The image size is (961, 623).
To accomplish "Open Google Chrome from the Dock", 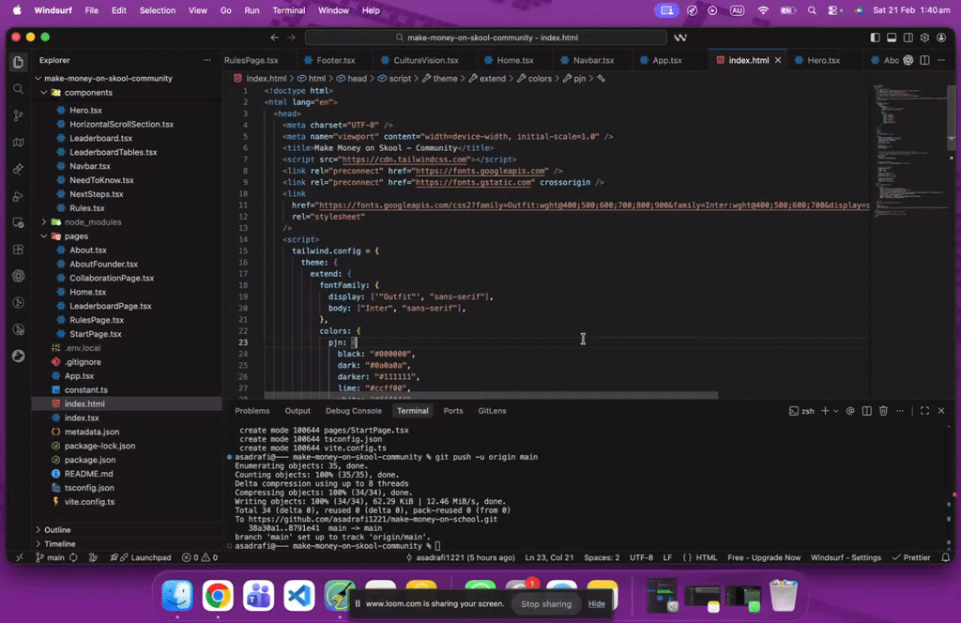I will point(218,595).
